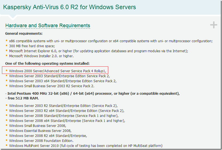Select the Windows 2000 Server/Advanced Server line
This screenshot has width=222, height=150.
click(58, 71)
